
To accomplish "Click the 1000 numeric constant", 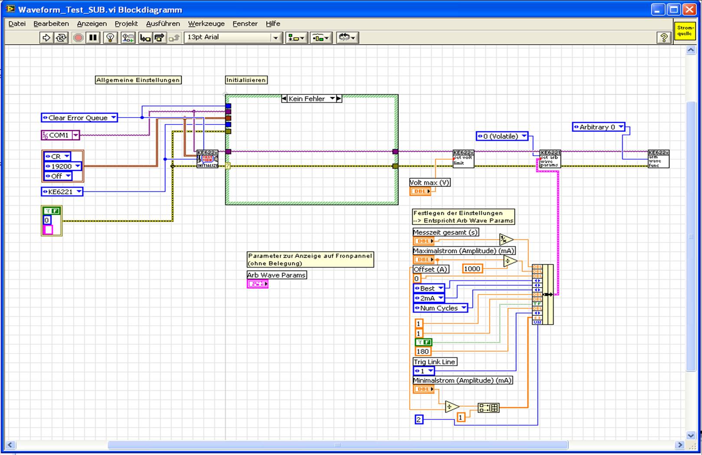I will click(x=472, y=269).
